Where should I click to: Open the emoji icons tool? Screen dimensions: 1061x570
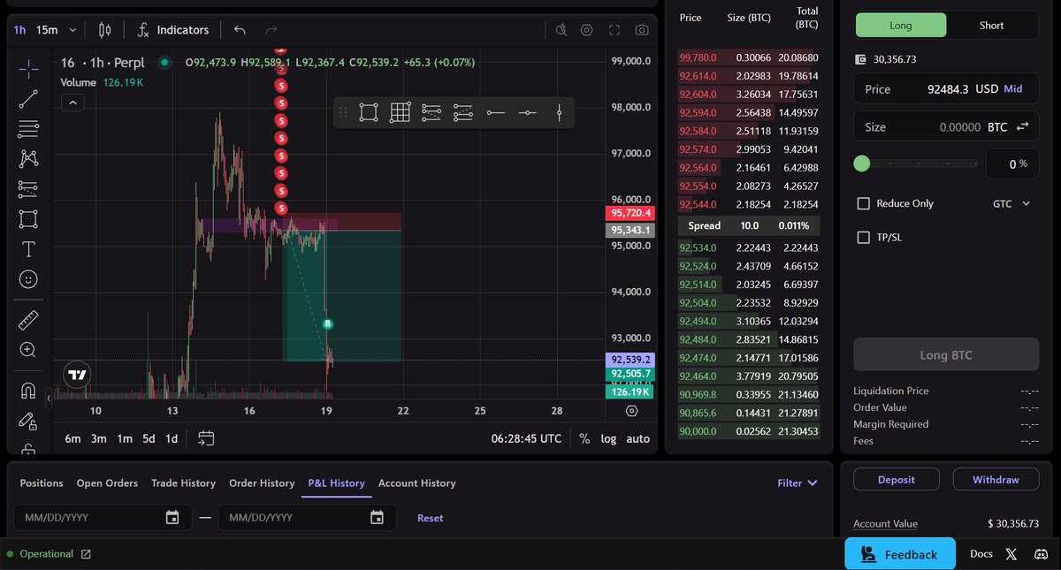tap(28, 279)
